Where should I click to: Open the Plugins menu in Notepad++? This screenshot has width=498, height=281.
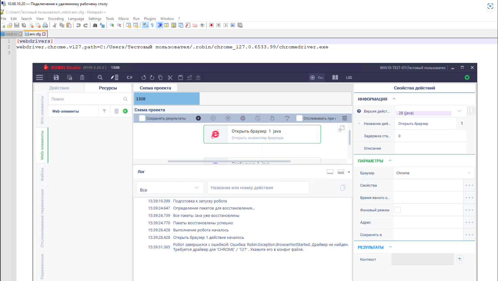tap(150, 19)
